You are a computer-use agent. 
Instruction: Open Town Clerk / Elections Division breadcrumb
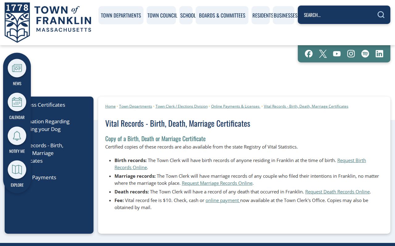tap(181, 106)
